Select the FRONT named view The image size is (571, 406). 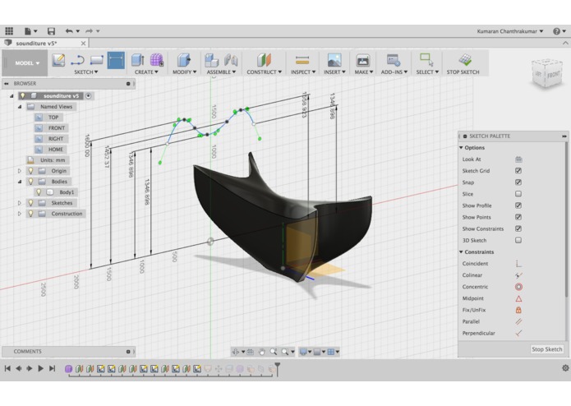tap(57, 128)
